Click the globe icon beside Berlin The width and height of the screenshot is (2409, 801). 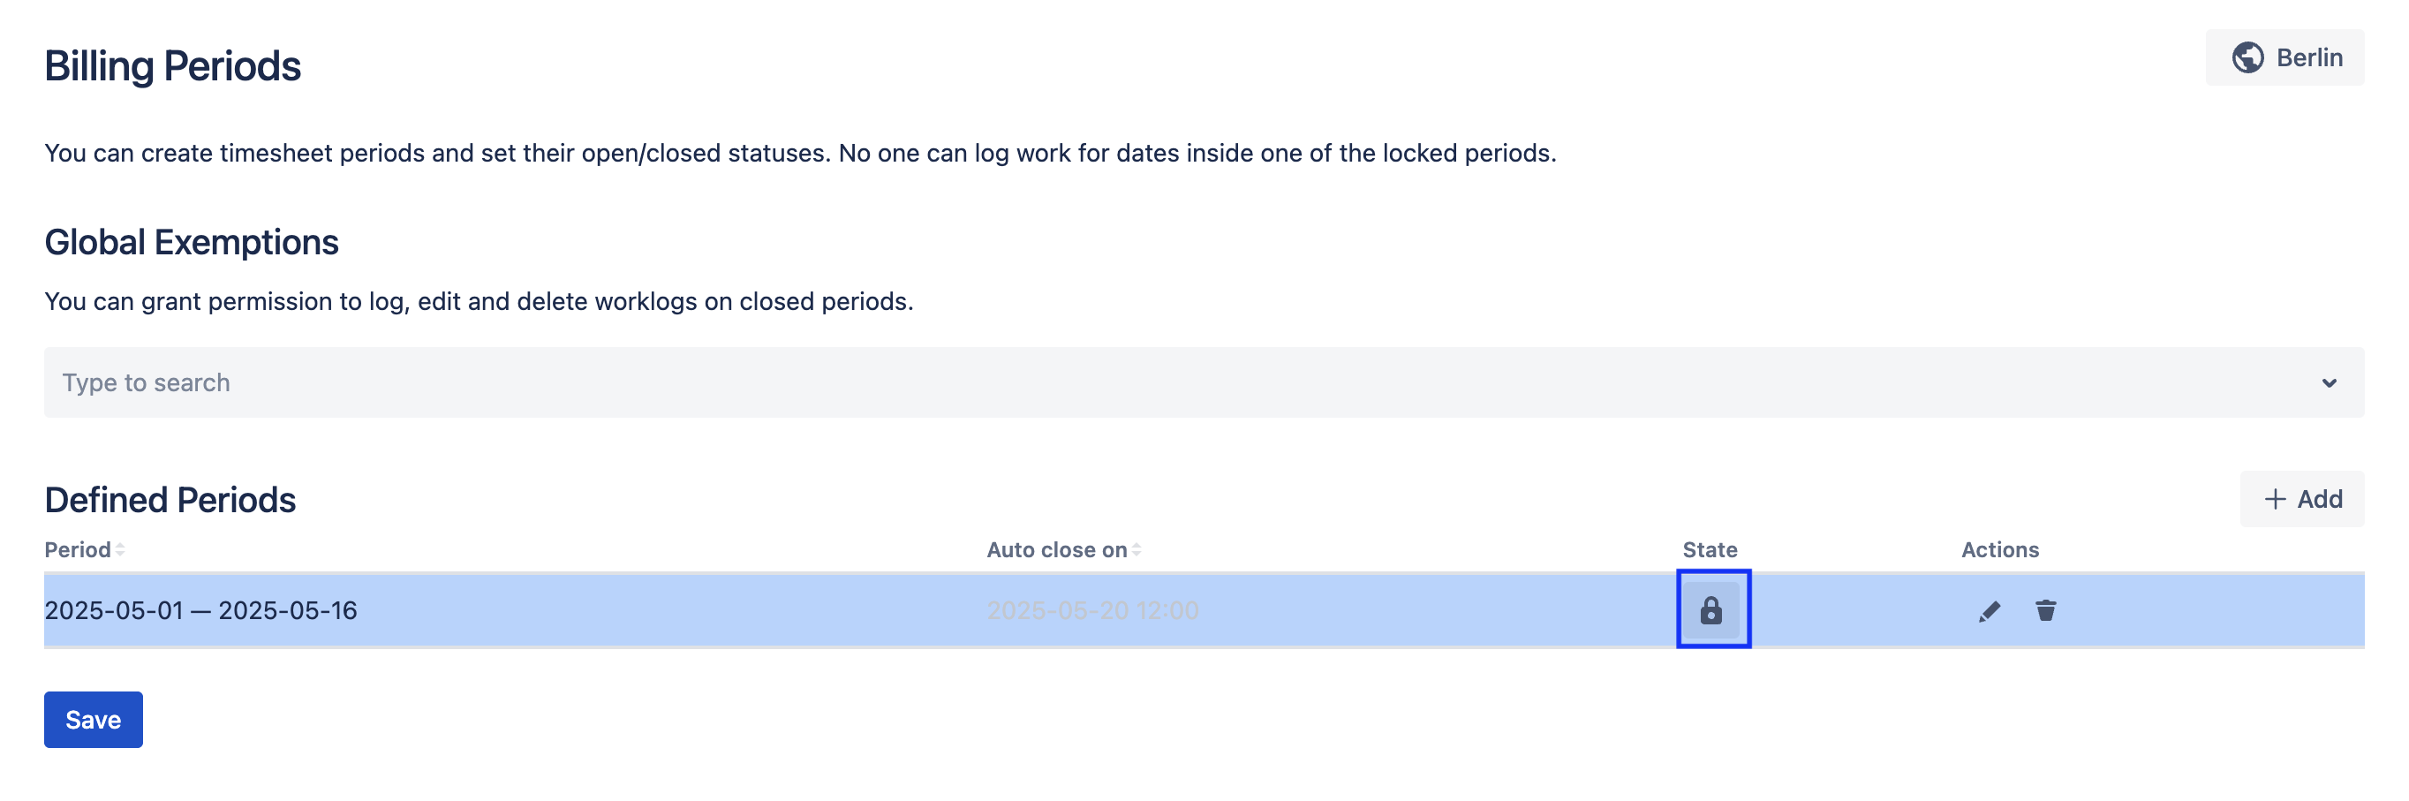(x=2248, y=57)
